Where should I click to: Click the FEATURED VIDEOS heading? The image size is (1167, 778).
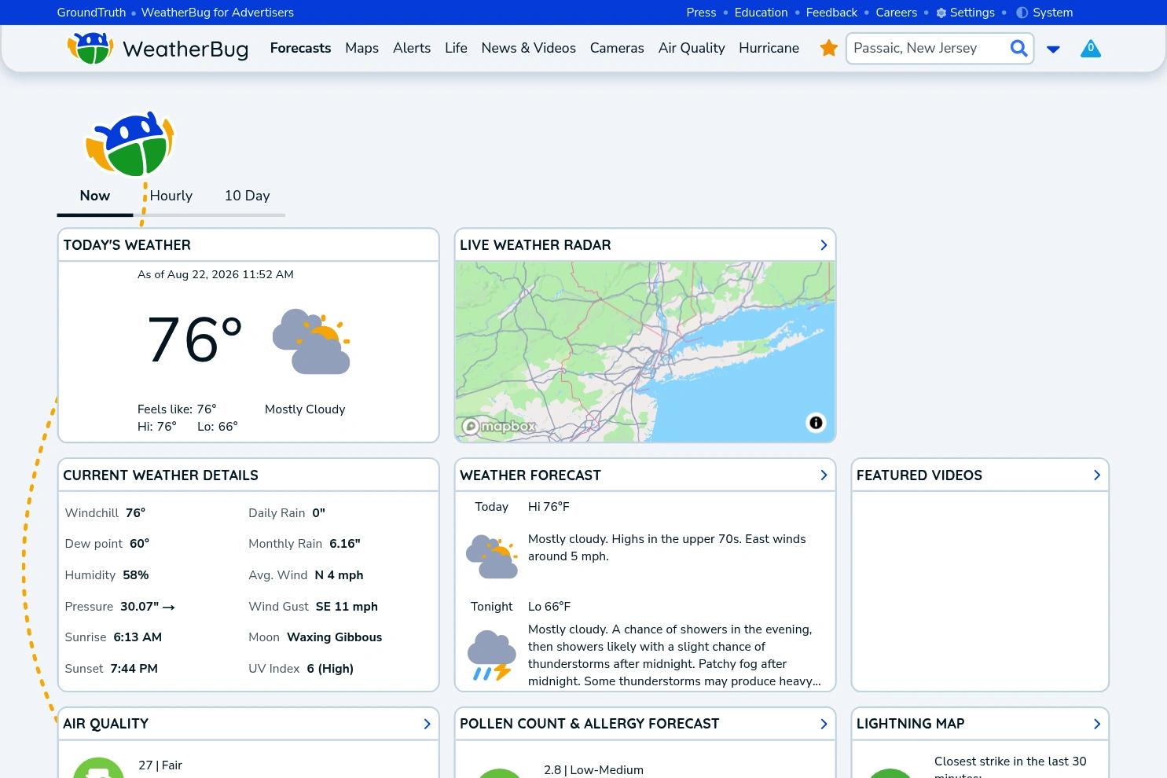click(x=919, y=475)
